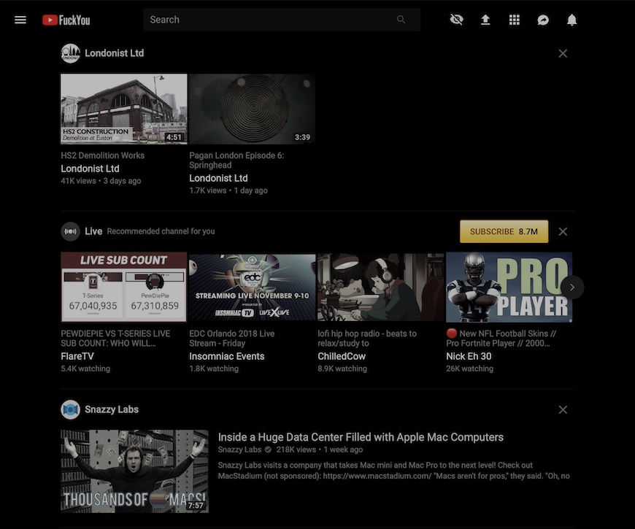Image resolution: width=635 pixels, height=529 pixels.
Task: Open New NFL Football Skins title
Action: [501, 339]
